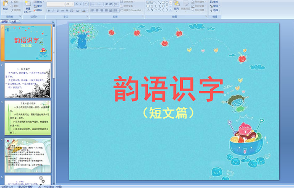Viewport: 294px width, 188px height.
Task: Open the Line Spacing dropdown
Action: point(116,4)
